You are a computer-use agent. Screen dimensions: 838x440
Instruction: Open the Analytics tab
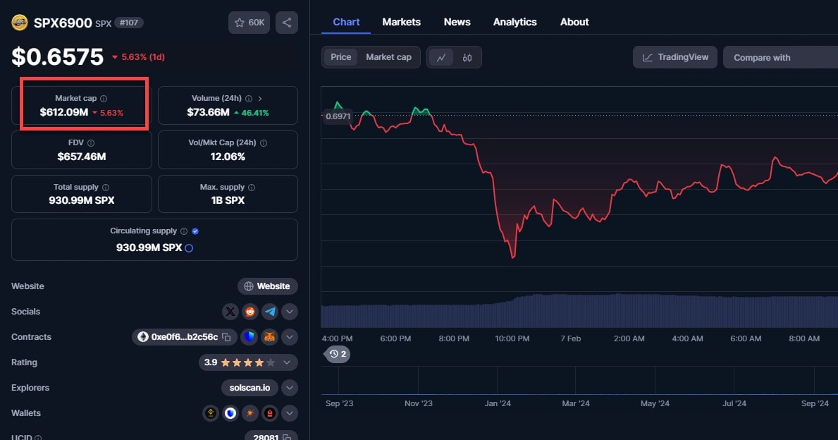point(514,22)
